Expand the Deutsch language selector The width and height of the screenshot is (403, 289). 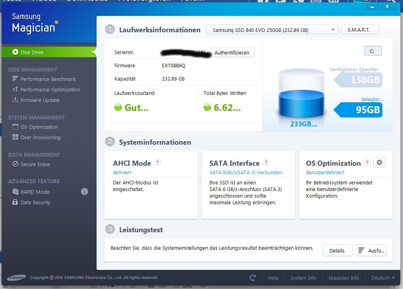(x=383, y=278)
